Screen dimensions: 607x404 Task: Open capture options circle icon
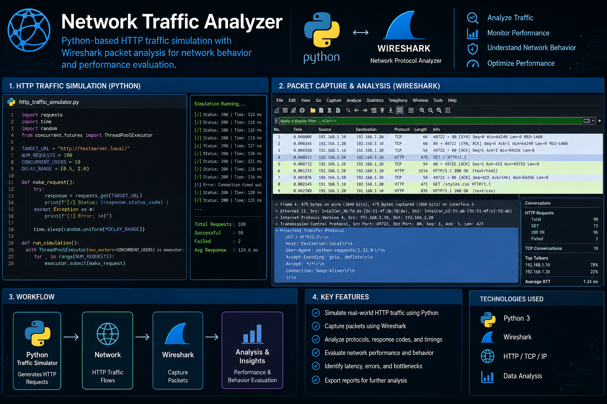point(302,110)
